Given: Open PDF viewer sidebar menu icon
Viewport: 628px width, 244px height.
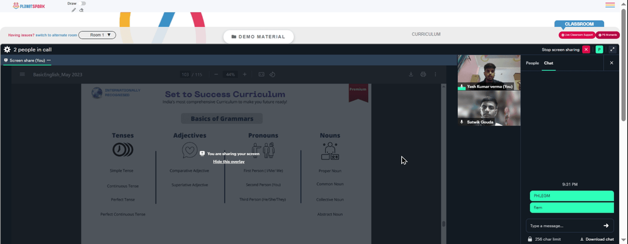Looking at the screenshot, I should (x=23, y=75).
